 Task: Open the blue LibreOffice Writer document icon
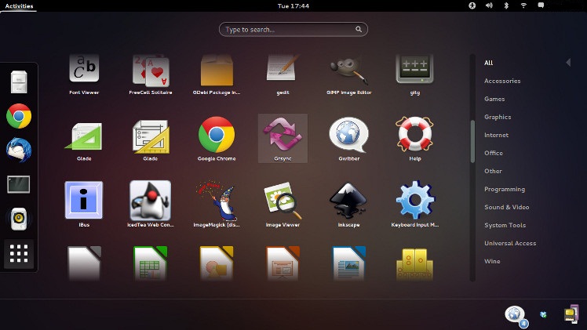pos(349,263)
